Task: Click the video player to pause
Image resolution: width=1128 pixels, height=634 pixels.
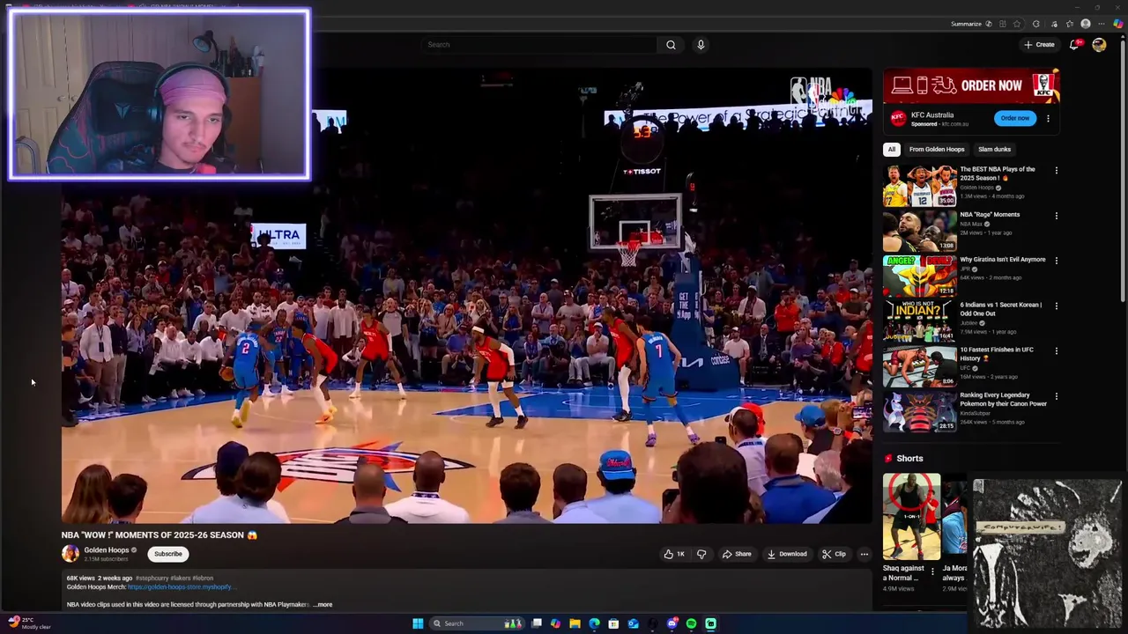Action: 467,296
